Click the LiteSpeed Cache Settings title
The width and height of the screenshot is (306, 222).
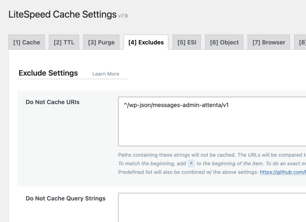click(x=62, y=14)
